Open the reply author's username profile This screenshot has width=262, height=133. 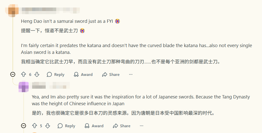click(x=51, y=85)
